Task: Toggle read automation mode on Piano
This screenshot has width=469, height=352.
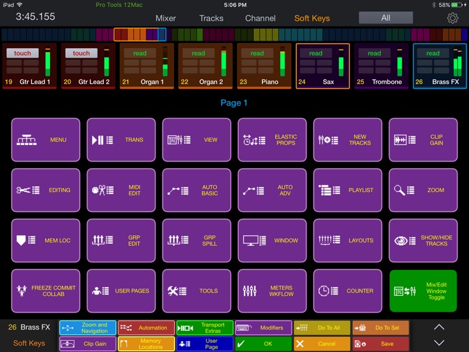Action: 257,53
